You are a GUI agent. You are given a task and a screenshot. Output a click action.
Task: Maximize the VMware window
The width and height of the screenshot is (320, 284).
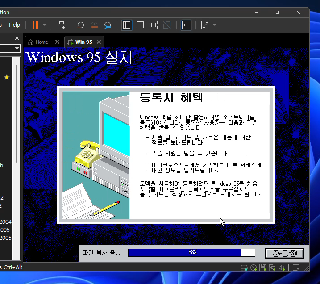277,12
